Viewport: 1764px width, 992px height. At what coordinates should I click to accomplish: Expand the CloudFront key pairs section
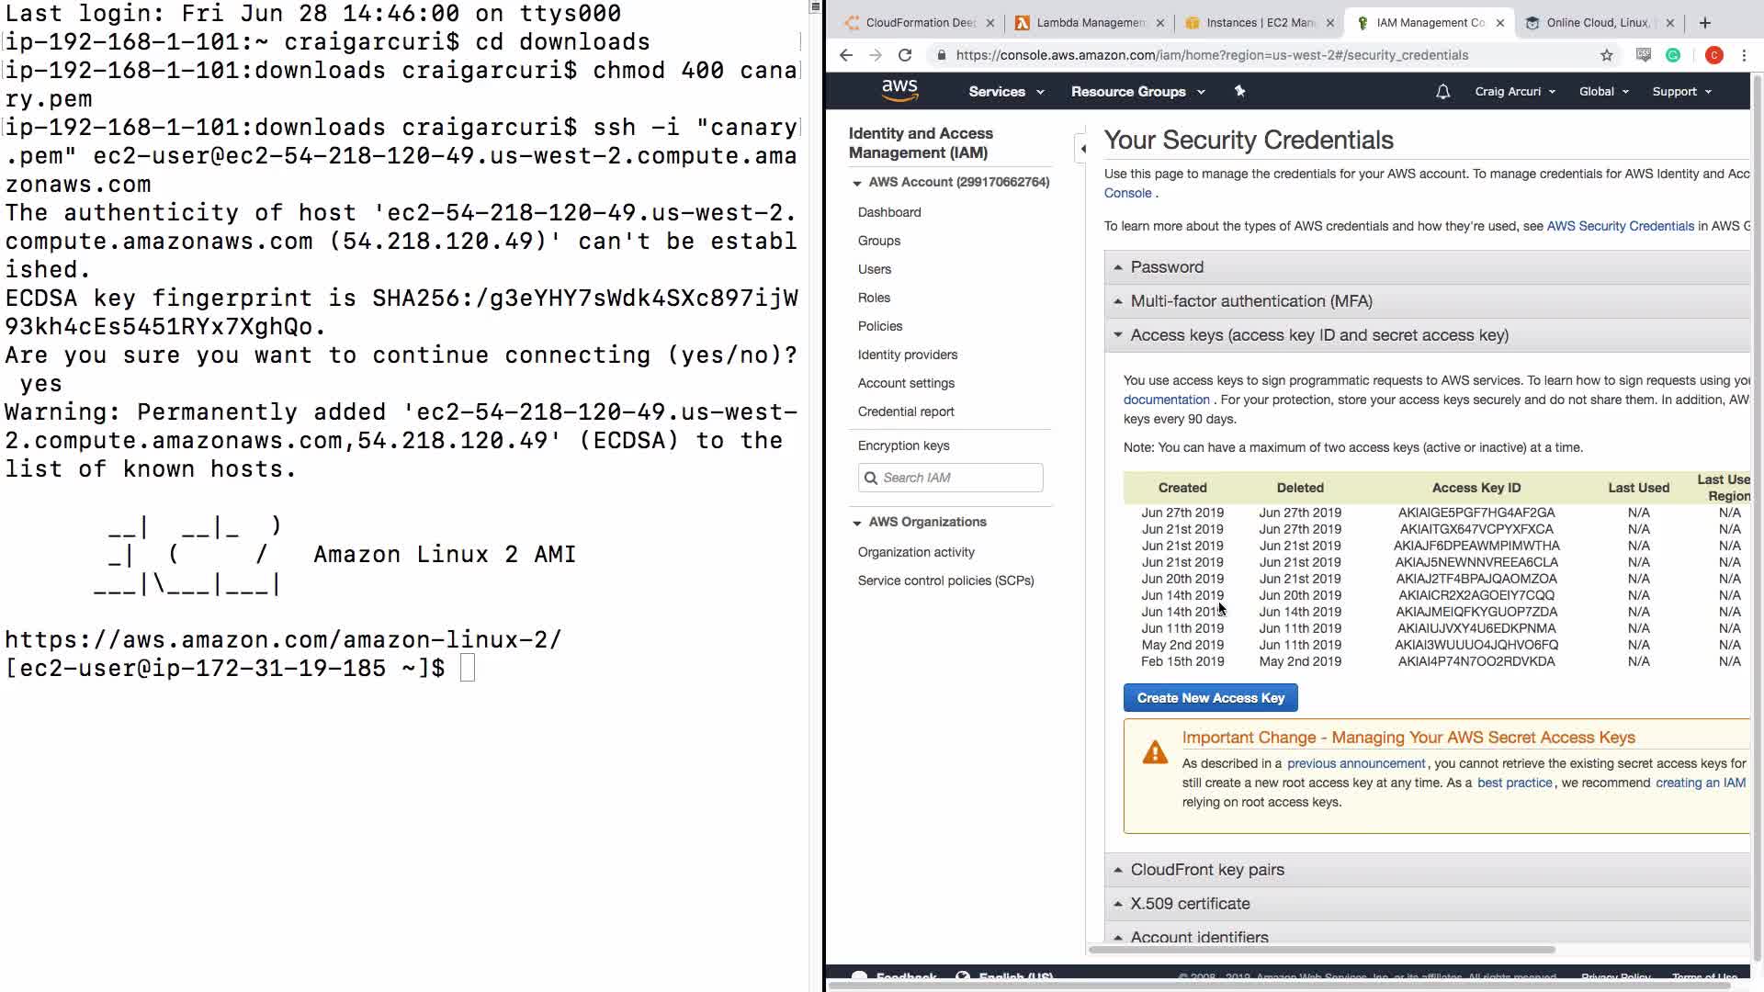coord(1206,870)
